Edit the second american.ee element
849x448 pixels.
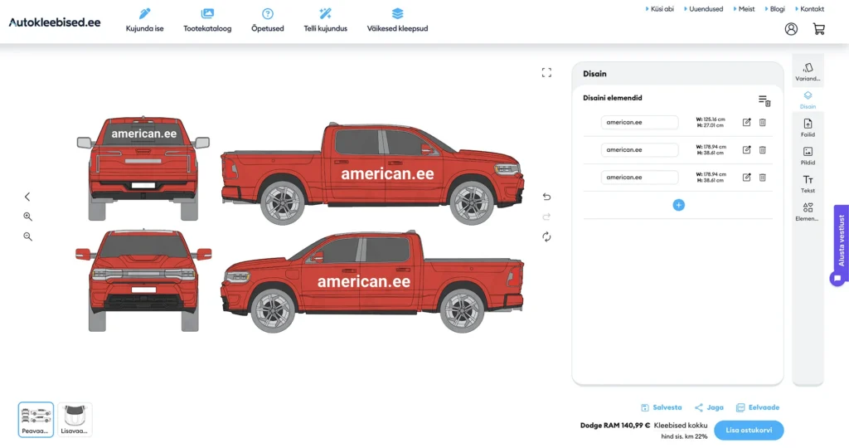pyautogui.click(x=747, y=149)
